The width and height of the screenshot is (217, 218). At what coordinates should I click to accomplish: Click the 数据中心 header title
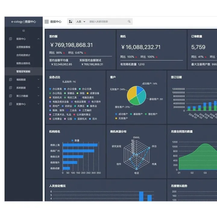pos(56,21)
